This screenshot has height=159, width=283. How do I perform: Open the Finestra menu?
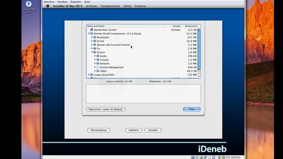click(140, 6)
